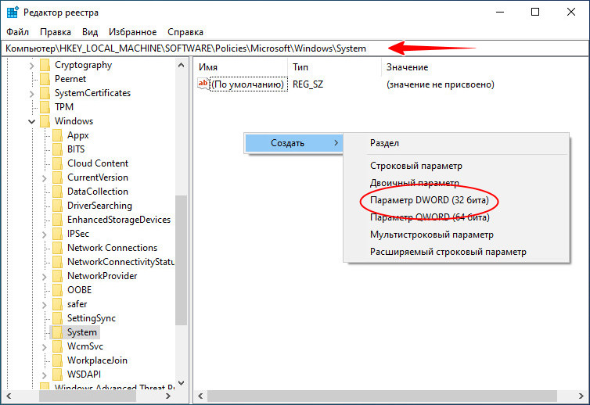Open the Создать context submenu
590x405 pixels.
(x=294, y=143)
